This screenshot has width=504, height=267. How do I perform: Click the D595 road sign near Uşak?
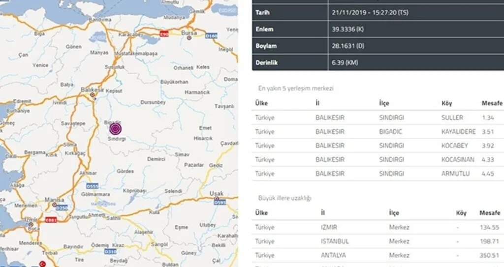pos(220,202)
